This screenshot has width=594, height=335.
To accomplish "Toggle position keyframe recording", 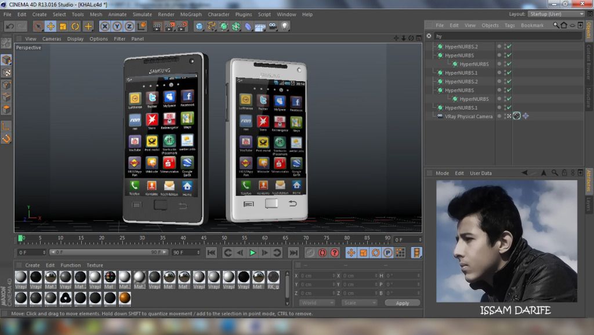I will click(x=351, y=253).
